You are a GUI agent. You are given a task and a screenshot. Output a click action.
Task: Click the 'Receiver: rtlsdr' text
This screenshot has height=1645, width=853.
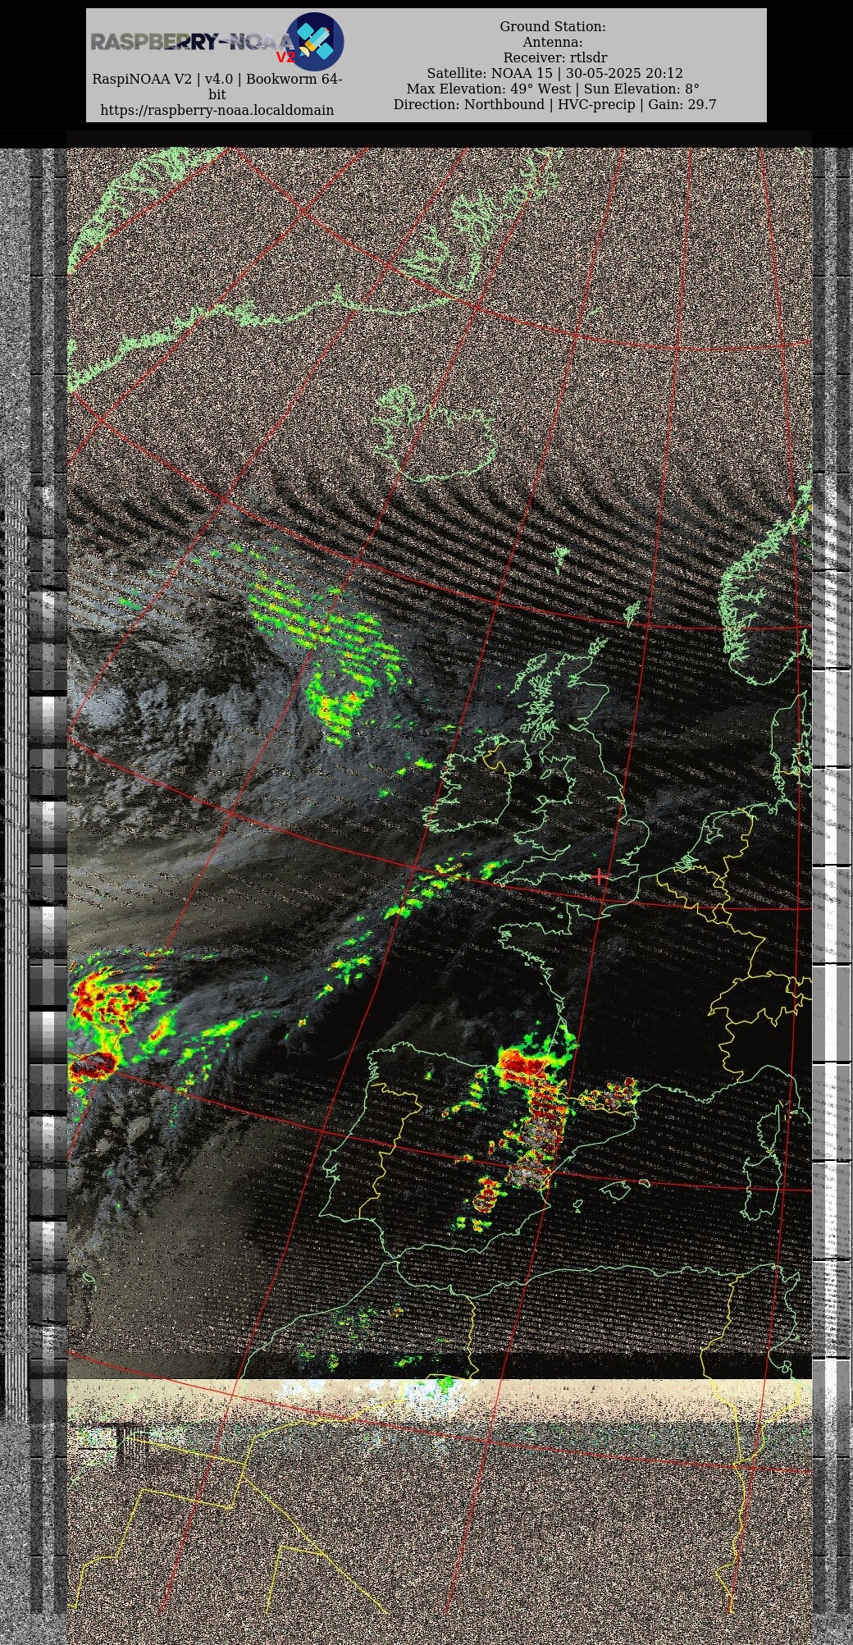coord(555,57)
